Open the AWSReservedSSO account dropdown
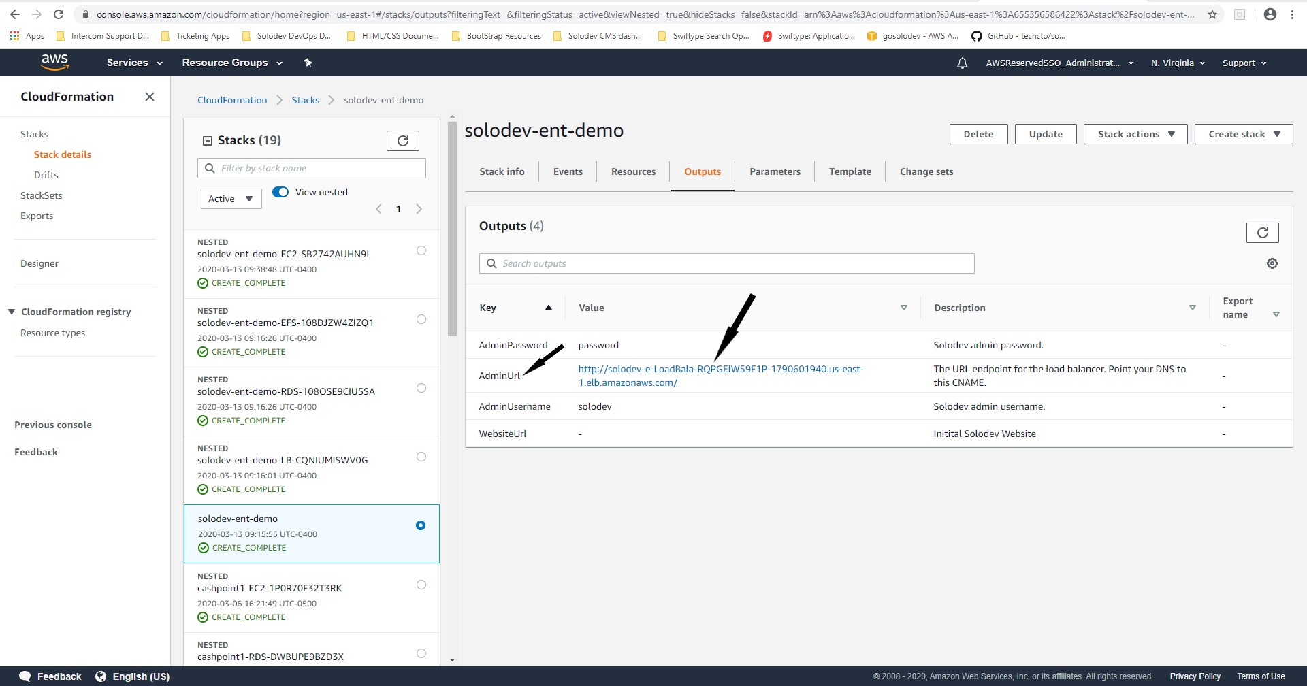The image size is (1307, 686). pos(1059,63)
